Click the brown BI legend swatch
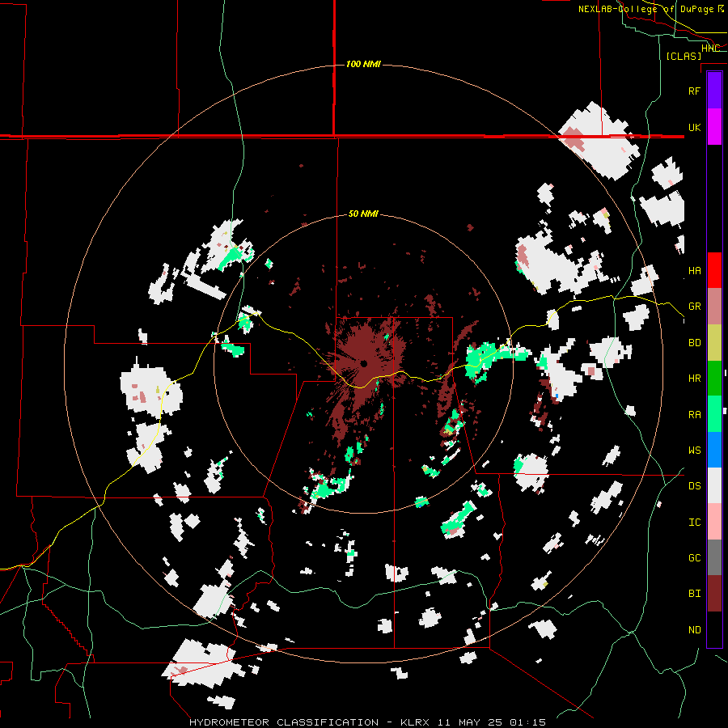Image resolution: width=728 pixels, height=728 pixels. (714, 594)
